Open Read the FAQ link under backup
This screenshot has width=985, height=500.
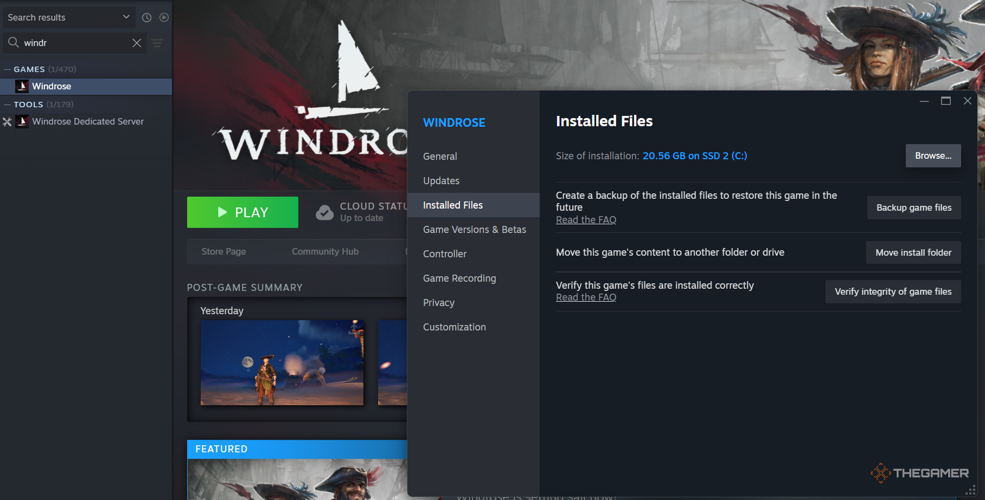click(586, 220)
